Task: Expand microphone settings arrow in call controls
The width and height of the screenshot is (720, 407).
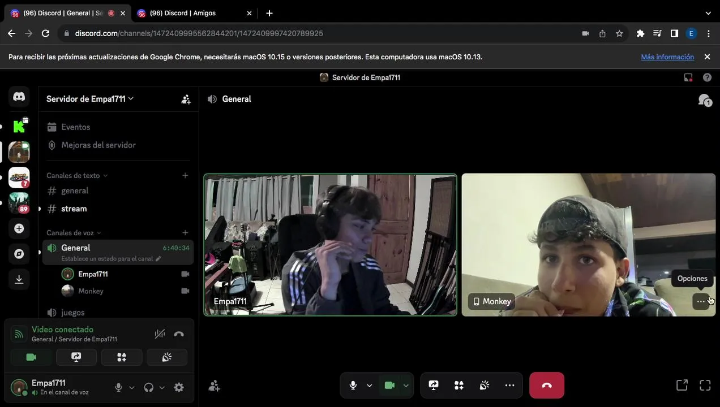Action: coord(370,386)
